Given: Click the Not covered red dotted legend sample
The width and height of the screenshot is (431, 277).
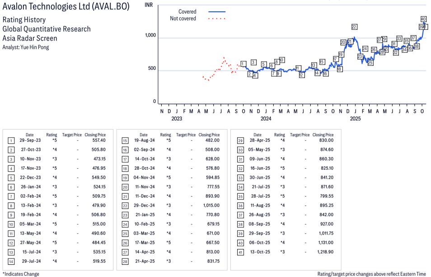Looking at the screenshot, I should click(217, 18).
